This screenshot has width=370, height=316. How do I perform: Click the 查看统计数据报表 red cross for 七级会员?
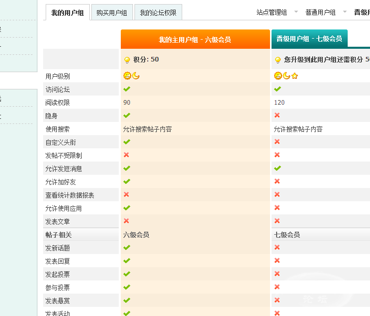click(277, 195)
